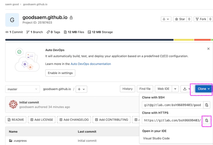Click the repository languages color bar
The width and height of the screenshot is (213, 145).
tap(109, 40)
